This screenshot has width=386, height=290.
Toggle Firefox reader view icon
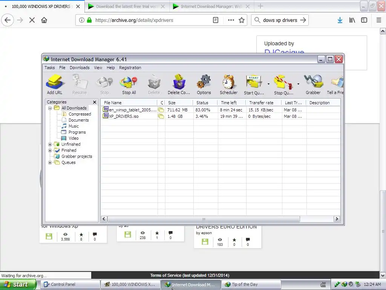point(215,20)
